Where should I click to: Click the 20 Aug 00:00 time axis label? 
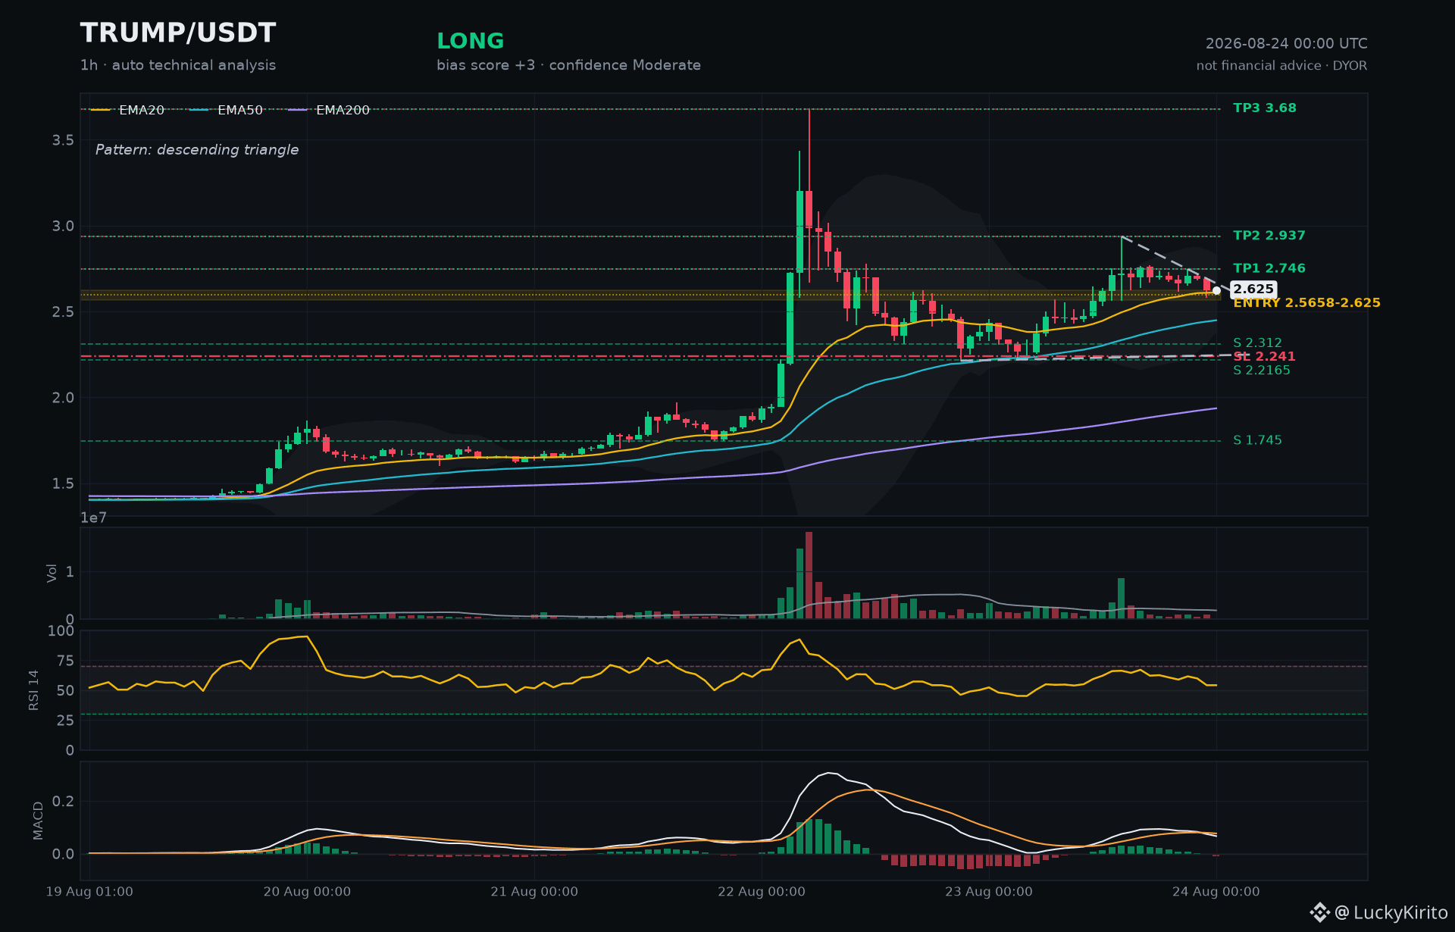point(307,892)
